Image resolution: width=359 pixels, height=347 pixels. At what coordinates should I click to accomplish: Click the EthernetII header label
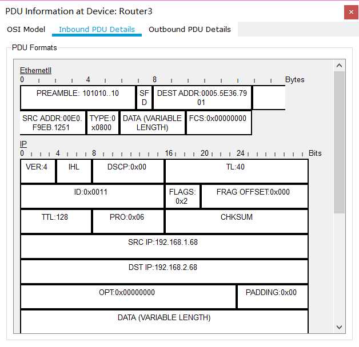coord(35,70)
